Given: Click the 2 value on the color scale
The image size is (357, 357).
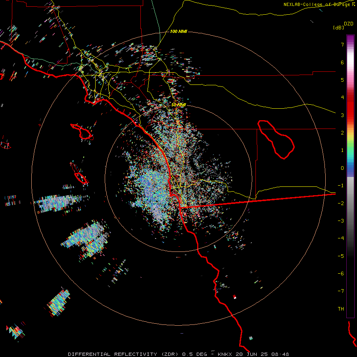Looking at the screenshot, I should coord(342,133).
